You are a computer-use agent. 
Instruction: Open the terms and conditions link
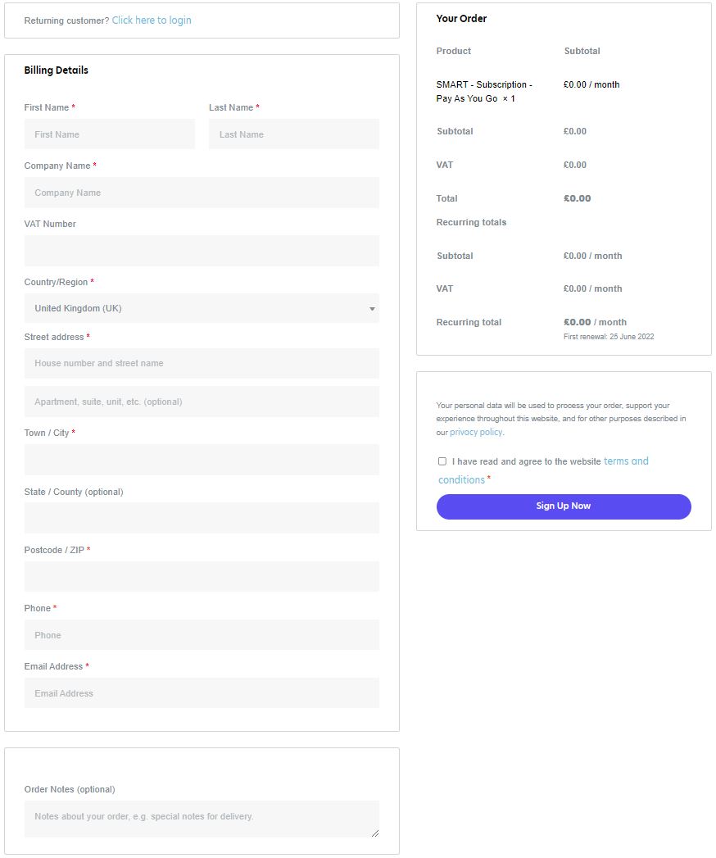point(626,461)
